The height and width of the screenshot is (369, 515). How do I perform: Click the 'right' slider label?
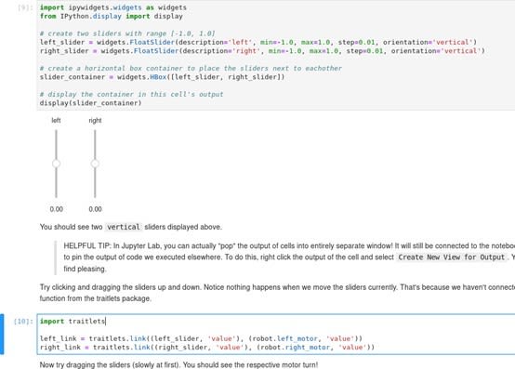pos(95,121)
